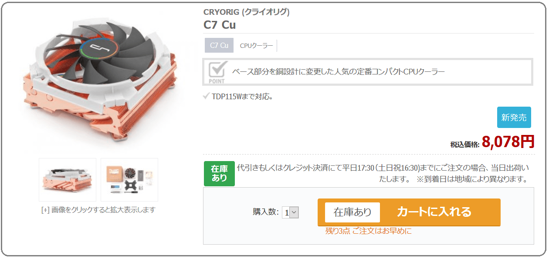This screenshot has width=549, height=259.
Task: Click the red 8,078円 price
Action: point(508,141)
